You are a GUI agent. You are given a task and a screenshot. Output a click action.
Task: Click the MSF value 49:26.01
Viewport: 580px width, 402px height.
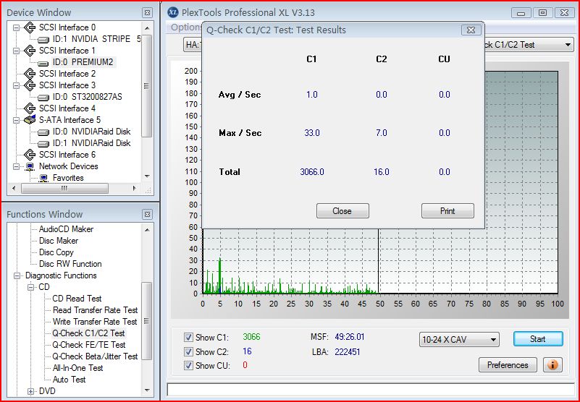pos(350,337)
